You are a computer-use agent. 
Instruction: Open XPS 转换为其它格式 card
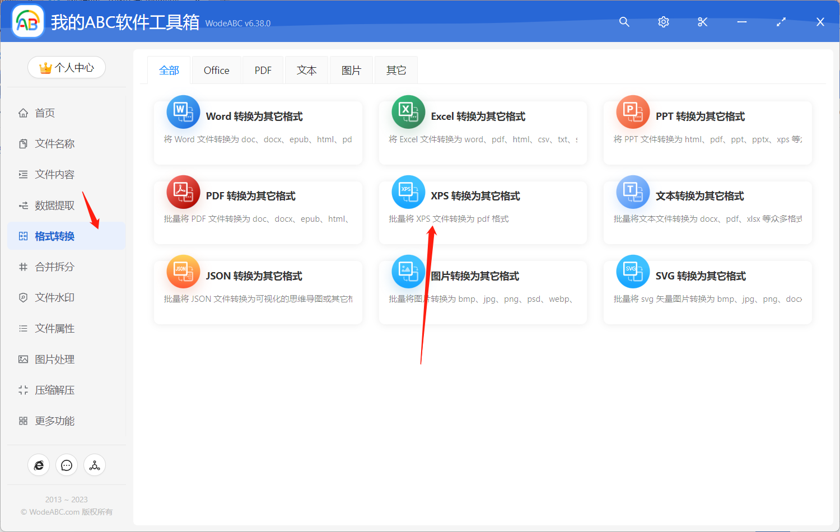tap(483, 212)
